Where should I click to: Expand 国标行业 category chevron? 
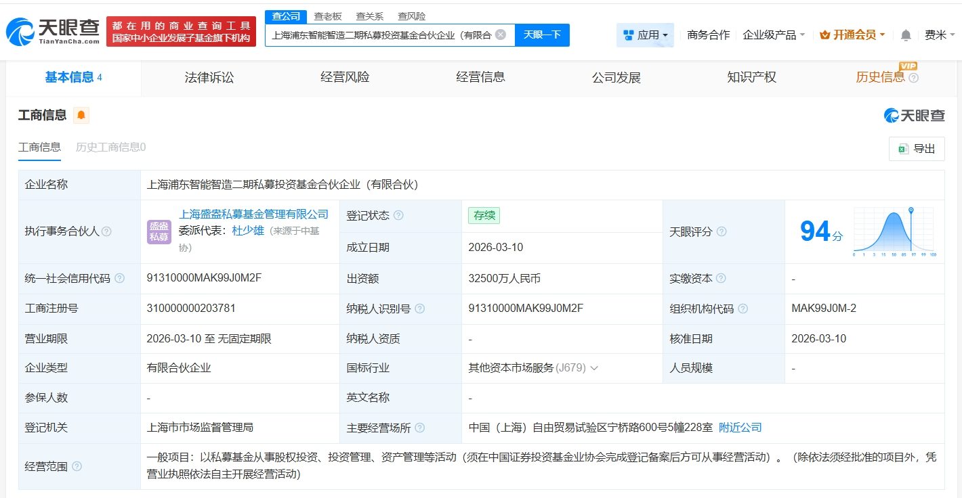594,368
